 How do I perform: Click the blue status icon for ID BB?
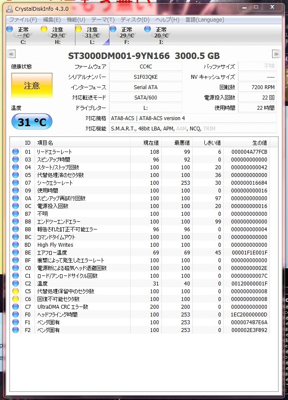click(16, 229)
